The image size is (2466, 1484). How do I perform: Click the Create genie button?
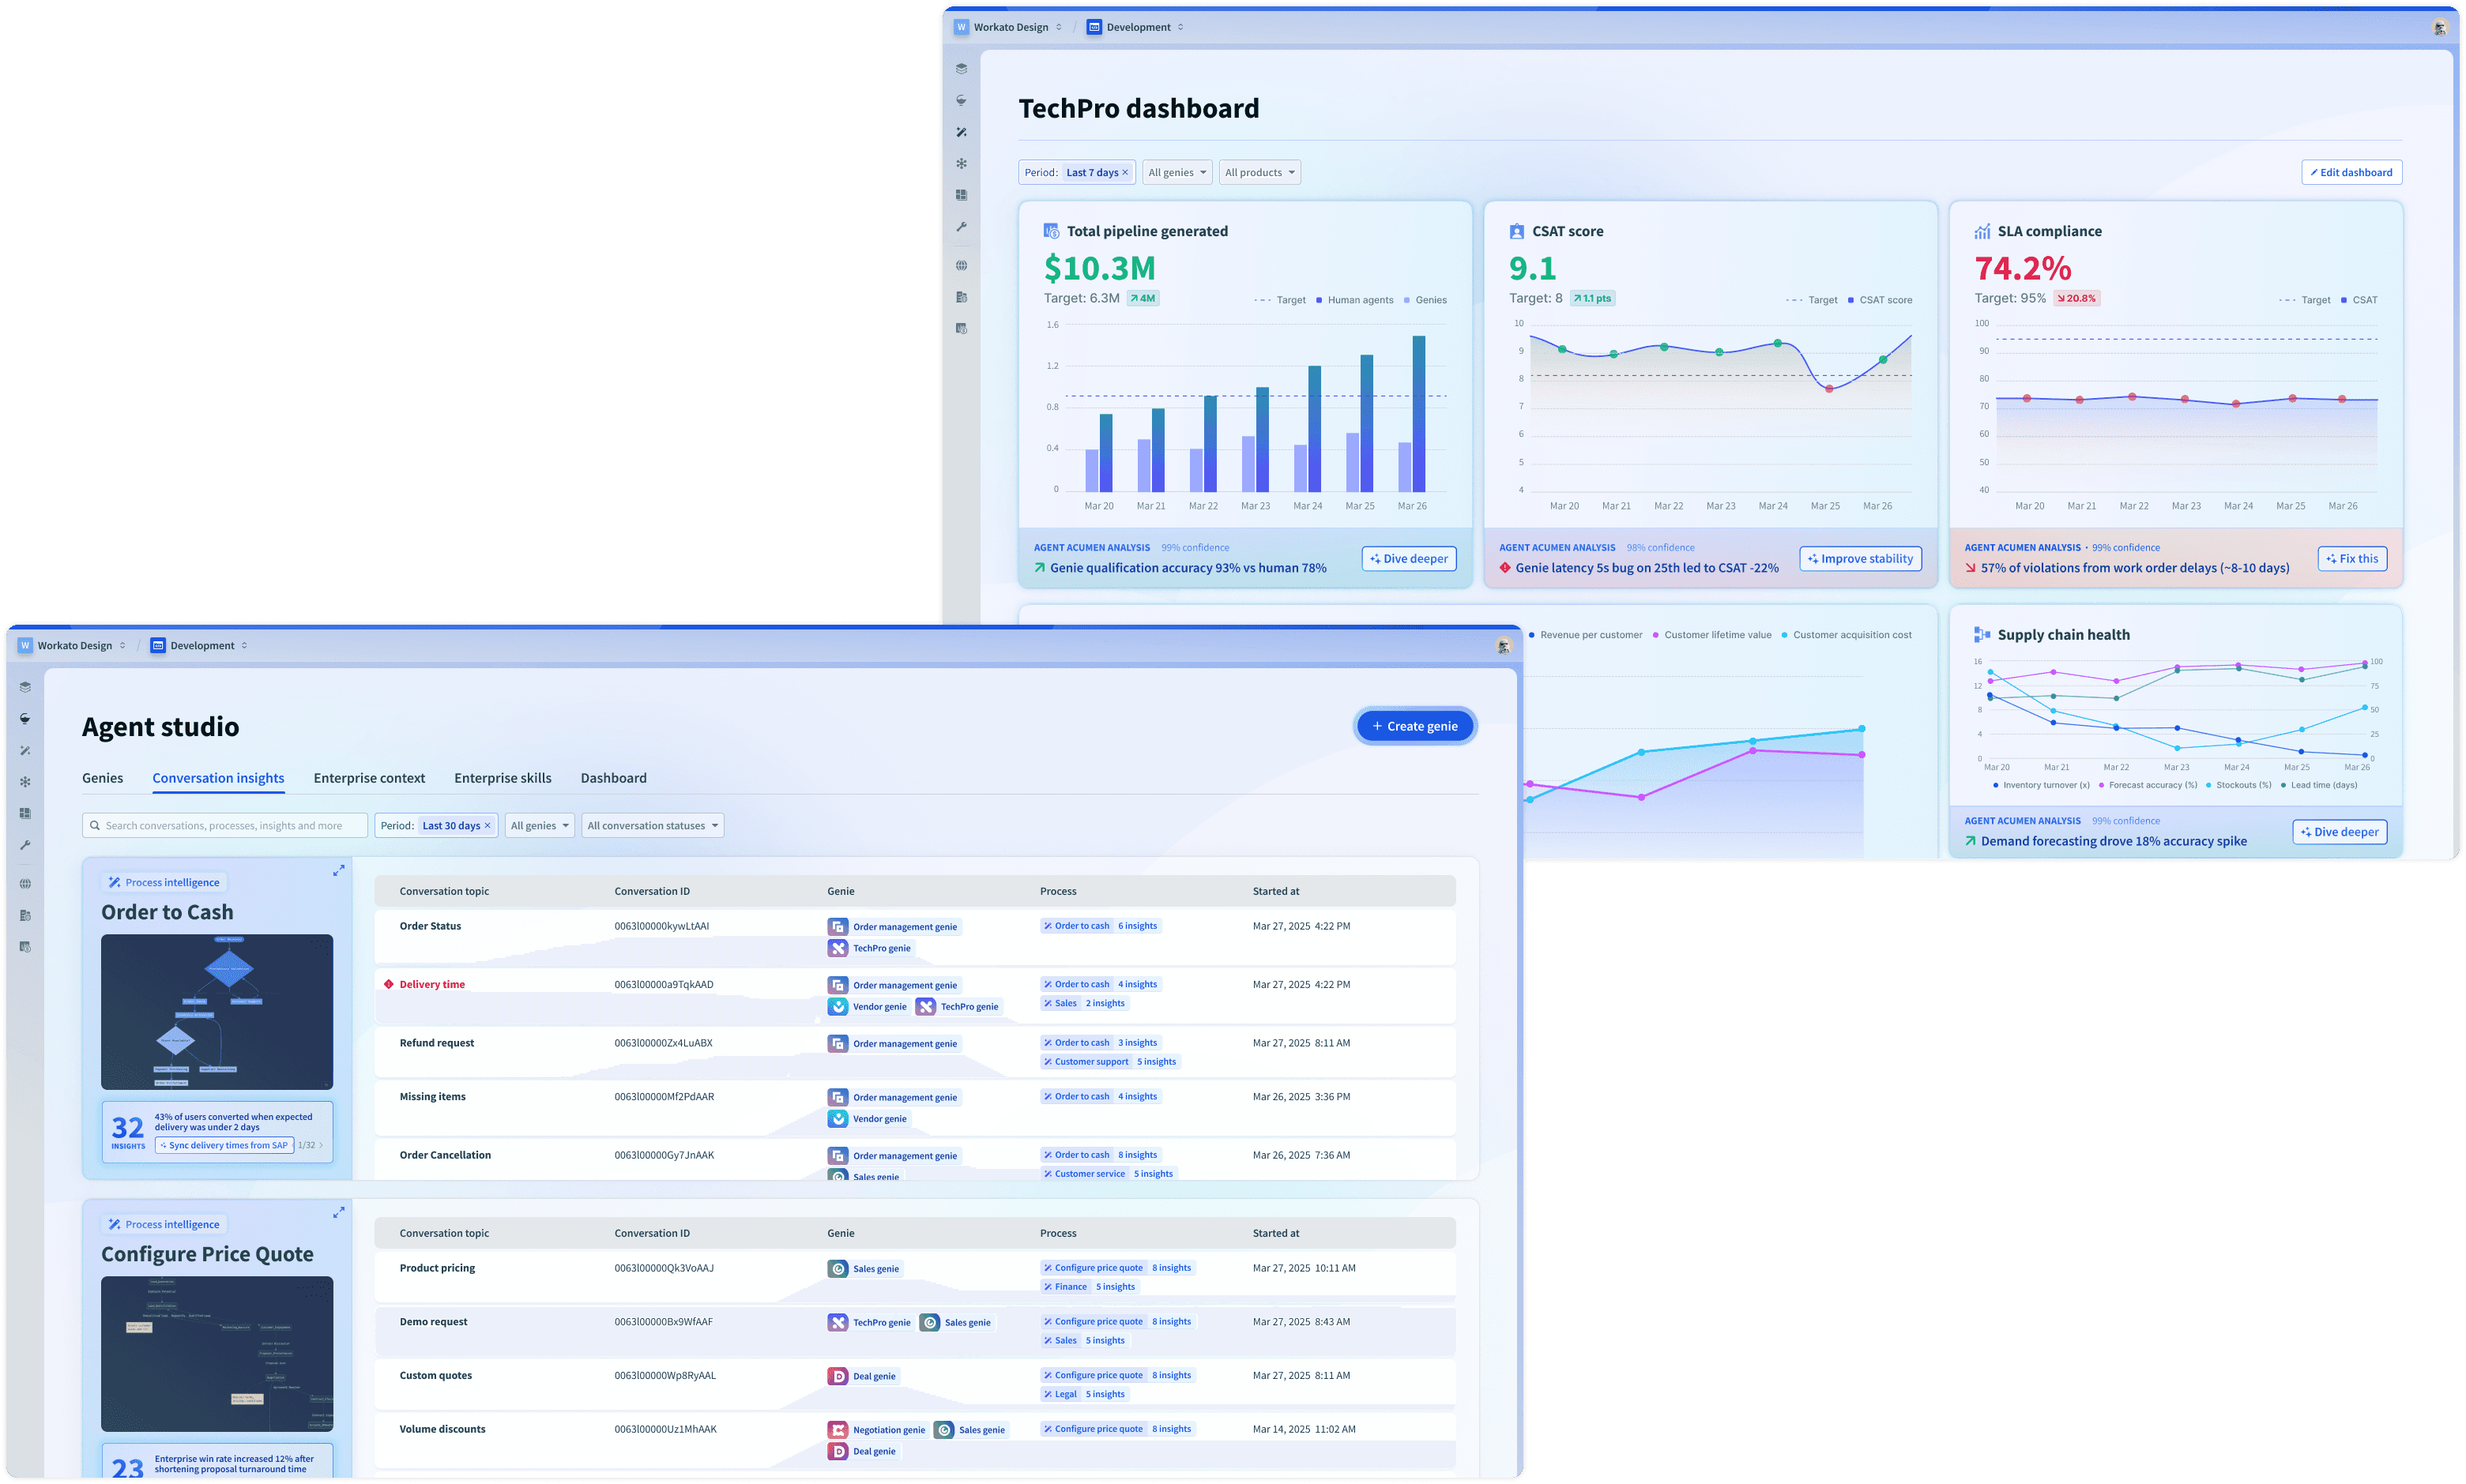(x=1414, y=726)
